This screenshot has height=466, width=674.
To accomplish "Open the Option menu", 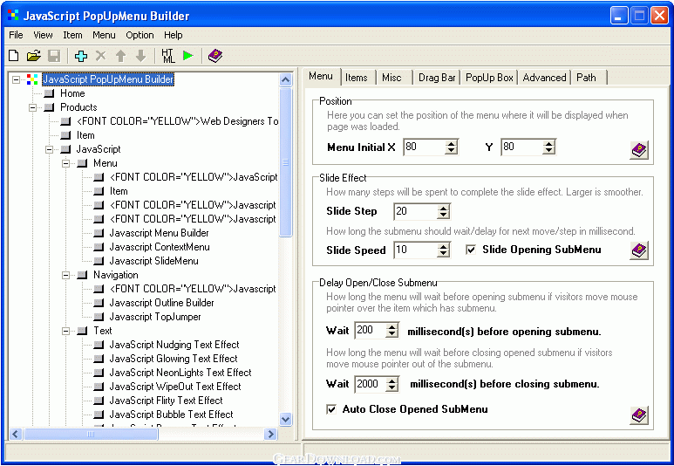I will pyautogui.click(x=140, y=35).
